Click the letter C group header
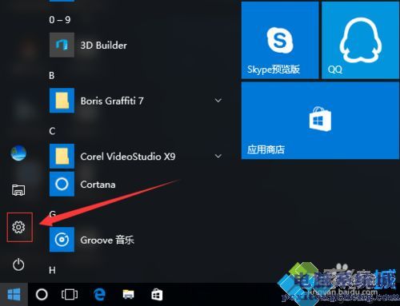The width and height of the screenshot is (400, 306). pyautogui.click(x=52, y=131)
